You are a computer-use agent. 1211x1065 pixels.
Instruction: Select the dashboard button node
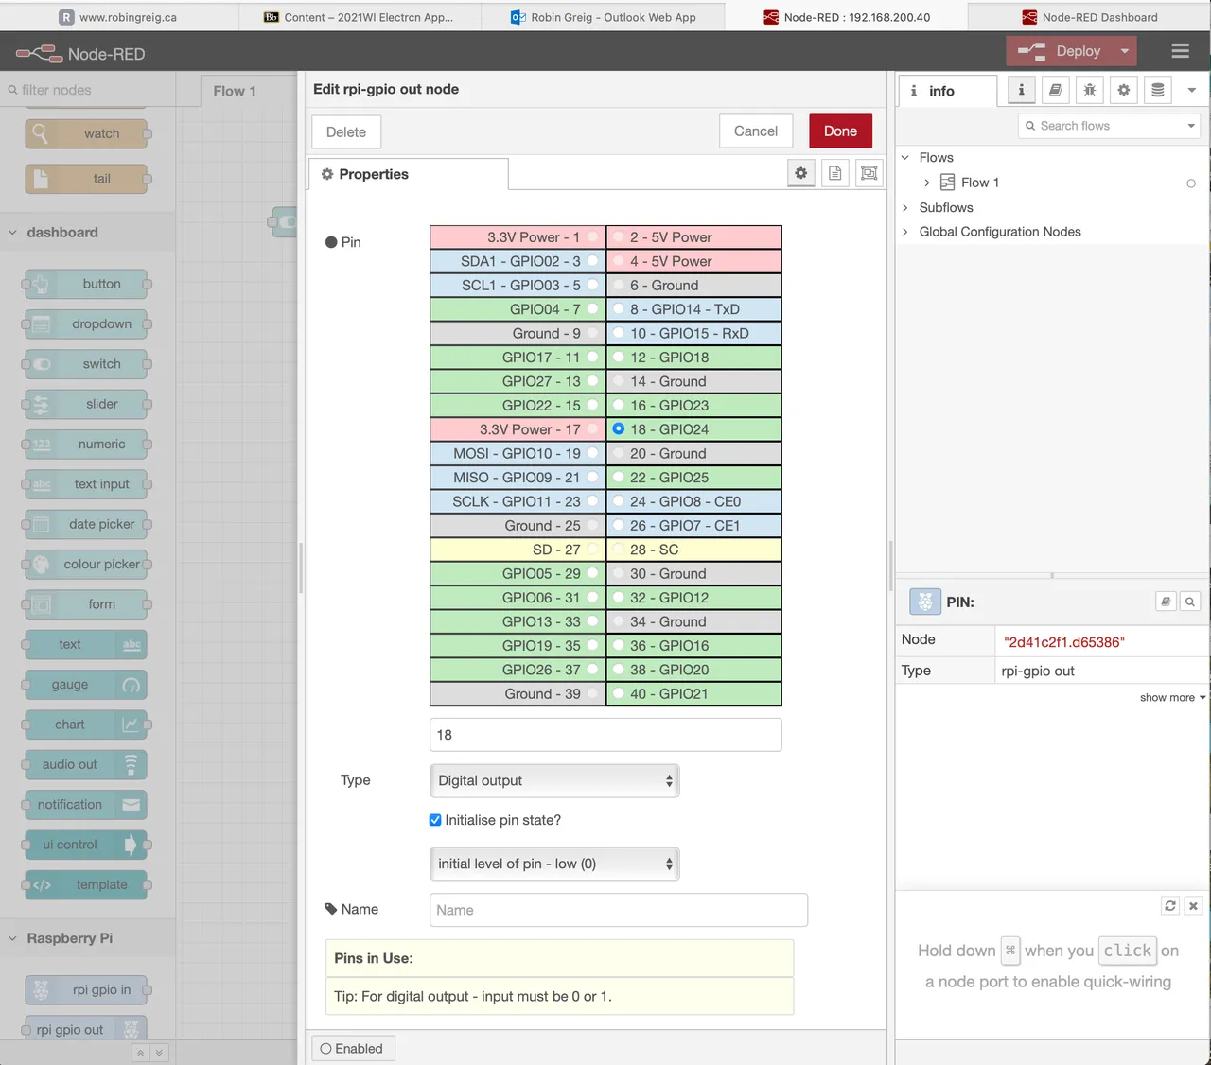point(86,284)
